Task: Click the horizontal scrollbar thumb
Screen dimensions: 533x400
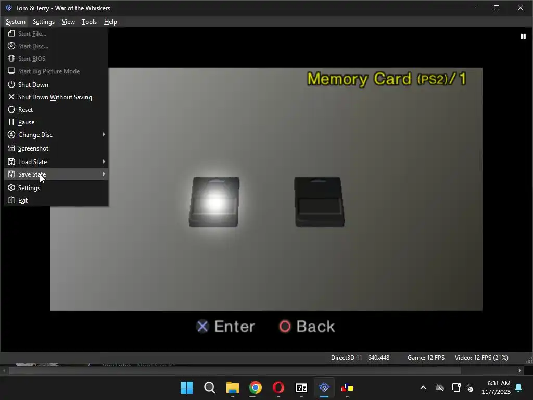Action: point(235,371)
